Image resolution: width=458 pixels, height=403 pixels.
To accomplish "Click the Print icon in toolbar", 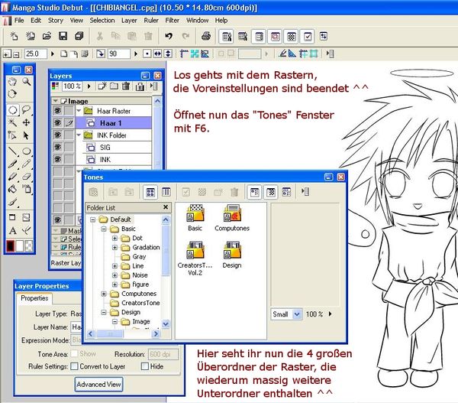I will pos(206,36).
